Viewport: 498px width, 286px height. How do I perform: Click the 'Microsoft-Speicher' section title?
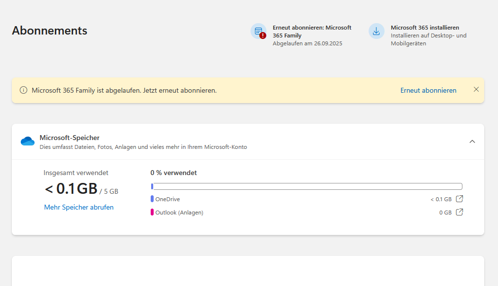(70, 138)
